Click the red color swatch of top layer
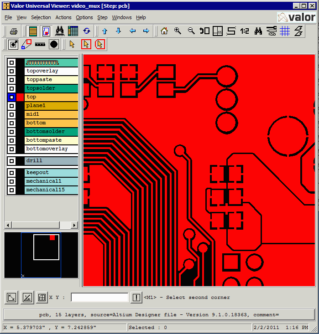The width and height of the screenshot is (319, 334). (x=20, y=97)
